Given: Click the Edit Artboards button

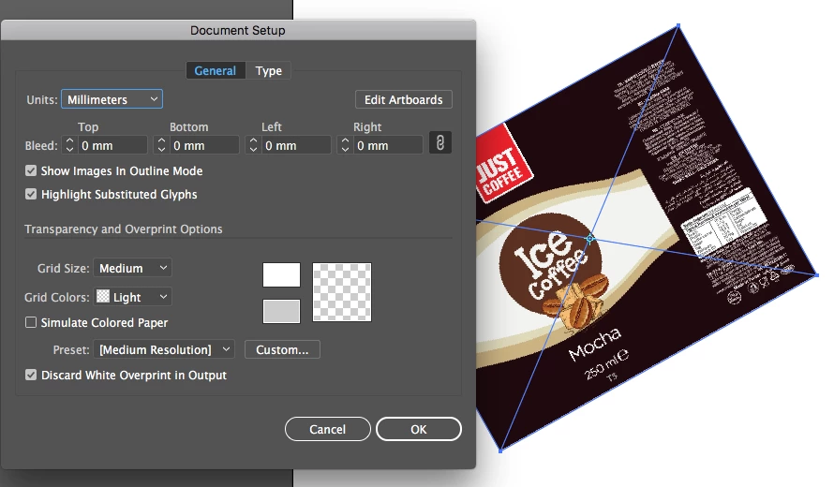Looking at the screenshot, I should (404, 99).
